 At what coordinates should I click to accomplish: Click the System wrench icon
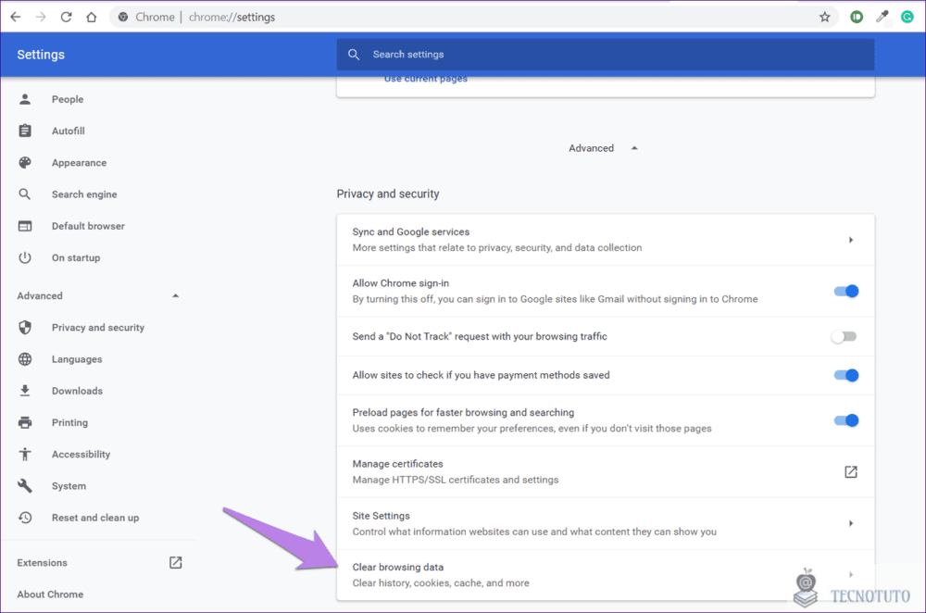[x=25, y=485]
